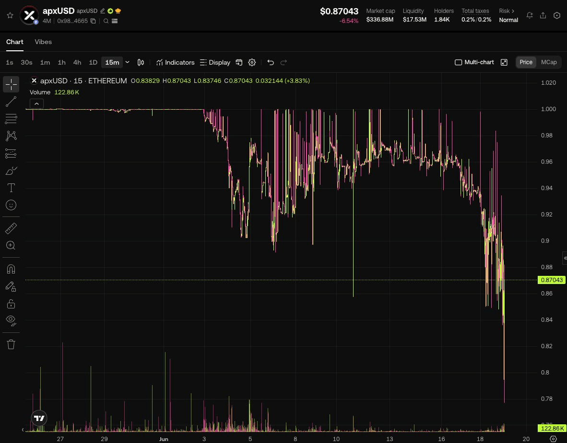Search the token with the magnifier icon

[x=106, y=21]
